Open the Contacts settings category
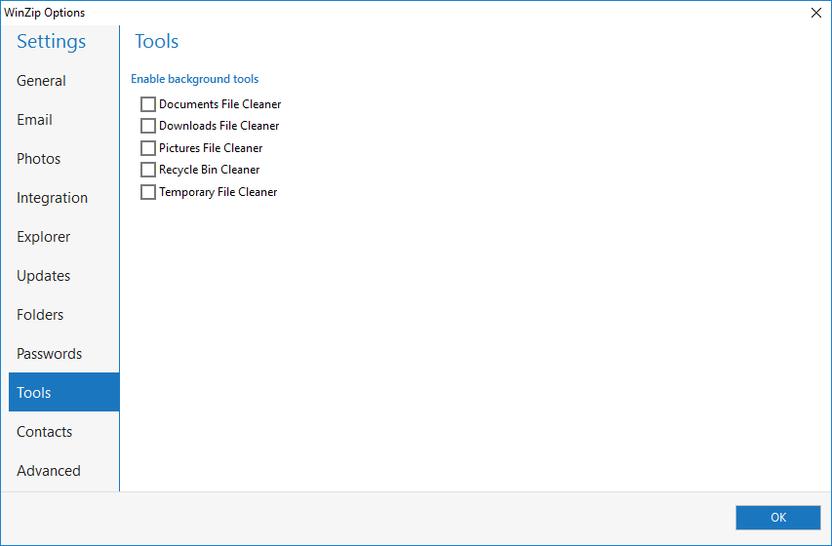Image resolution: width=832 pixels, height=546 pixels. pyautogui.click(x=63, y=432)
